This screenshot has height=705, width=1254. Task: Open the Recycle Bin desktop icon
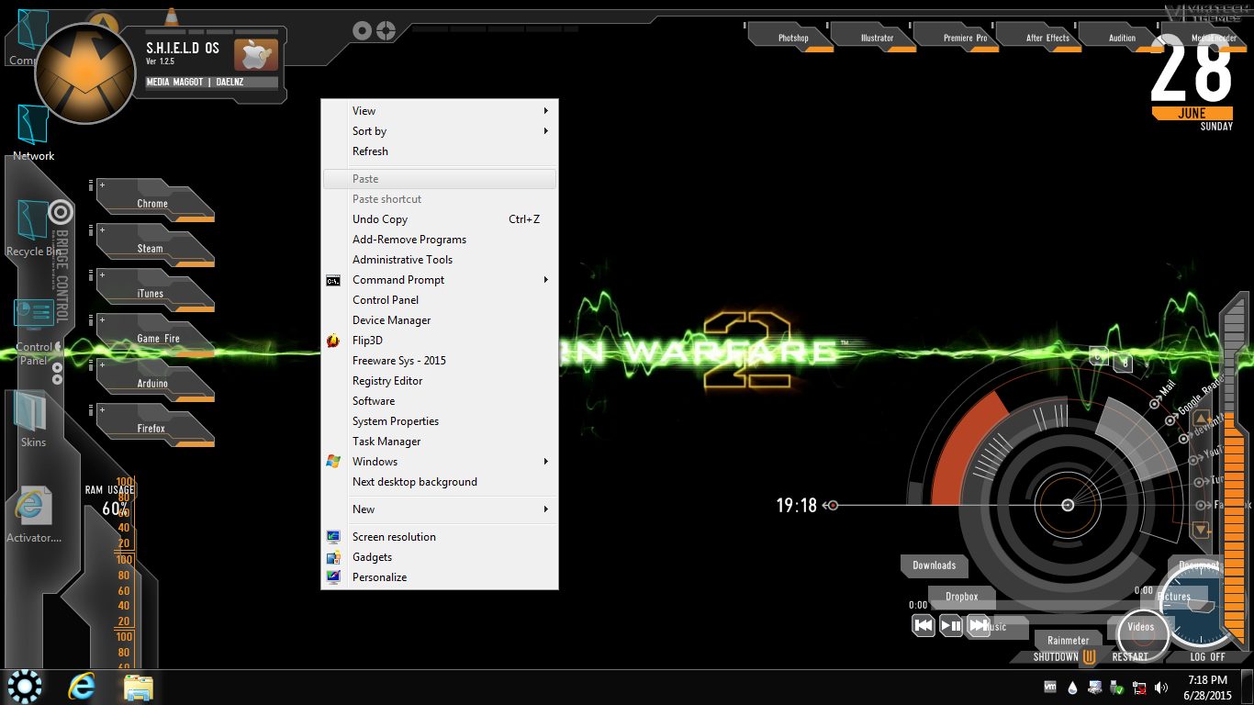click(33, 228)
